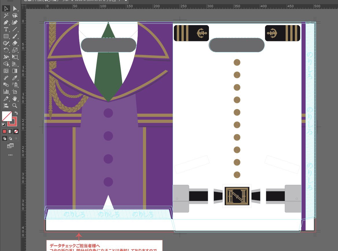Select the Paintbrush tool

point(15,36)
